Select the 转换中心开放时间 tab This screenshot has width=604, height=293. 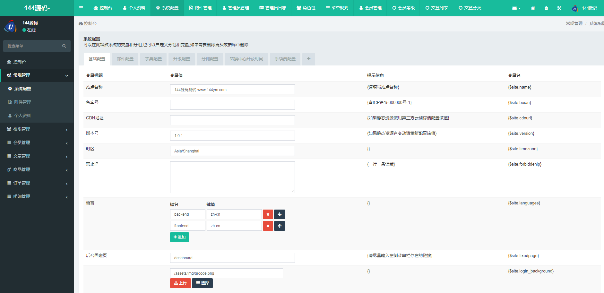(246, 59)
